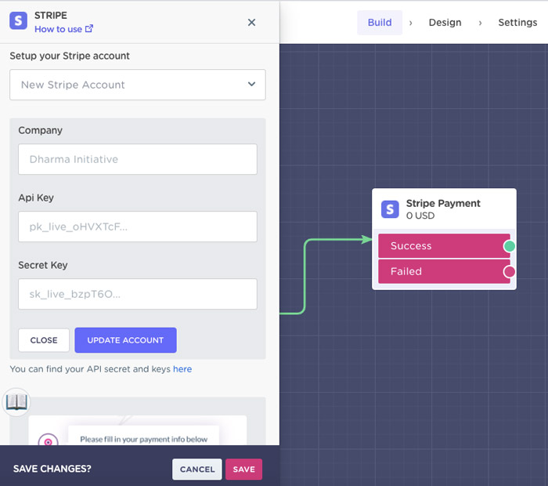Switch to the Build tab

point(380,23)
